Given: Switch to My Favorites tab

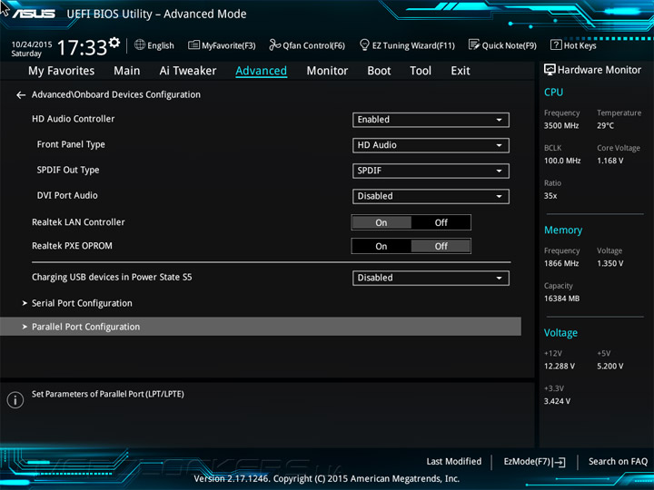Looking at the screenshot, I should tap(62, 71).
